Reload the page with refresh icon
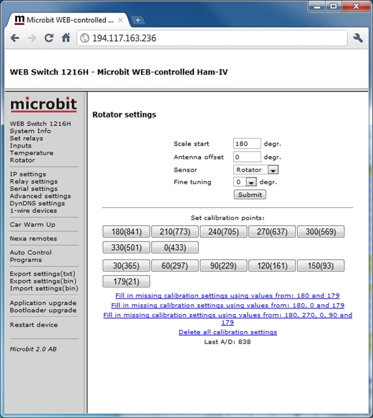 (49, 38)
